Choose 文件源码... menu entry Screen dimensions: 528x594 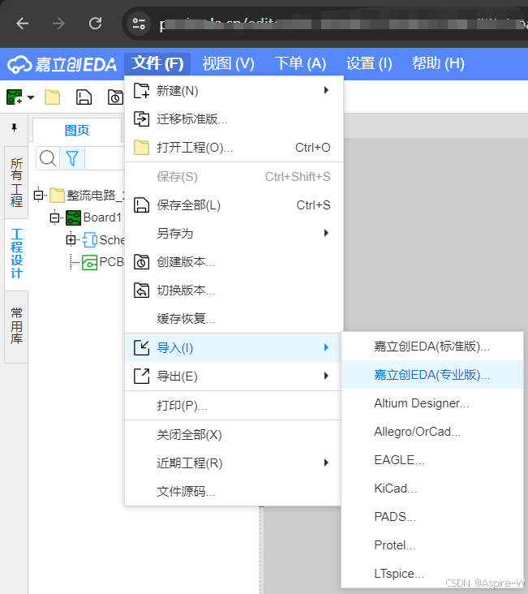(x=233, y=491)
